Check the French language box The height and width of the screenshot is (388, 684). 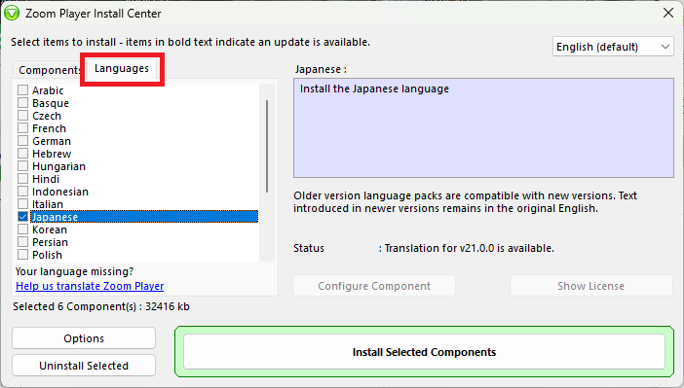coord(22,128)
